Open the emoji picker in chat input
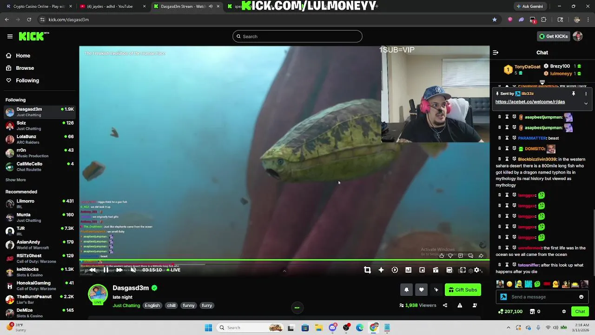The width and height of the screenshot is (595, 335). pos(581,297)
